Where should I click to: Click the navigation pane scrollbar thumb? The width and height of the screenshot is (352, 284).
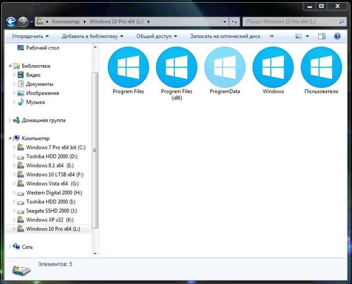[x=95, y=150]
